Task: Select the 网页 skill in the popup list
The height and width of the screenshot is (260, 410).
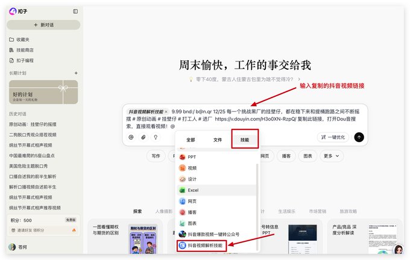Action: coord(216,201)
